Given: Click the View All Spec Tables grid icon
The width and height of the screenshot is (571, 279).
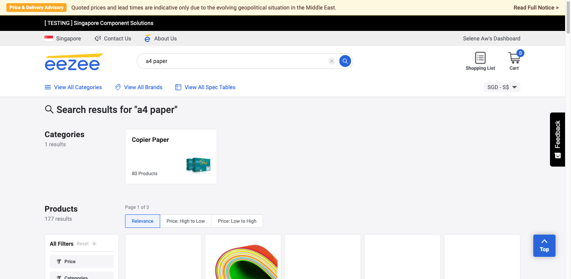Looking at the screenshot, I should coord(178,87).
